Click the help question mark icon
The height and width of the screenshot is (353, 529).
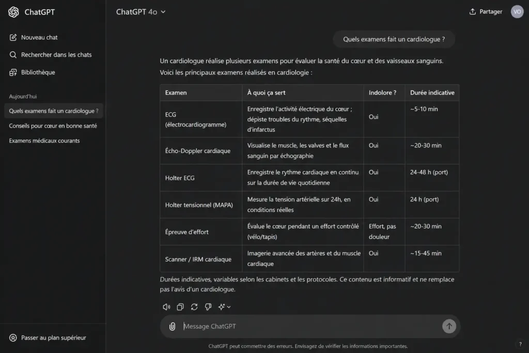coord(520,344)
